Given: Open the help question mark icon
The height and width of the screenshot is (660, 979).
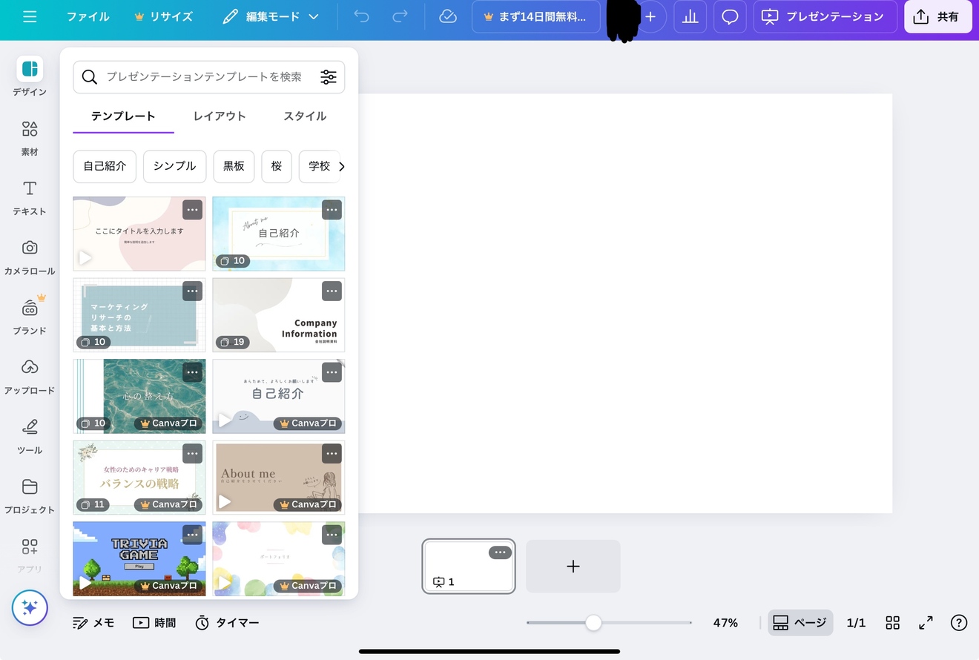Looking at the screenshot, I should (959, 623).
